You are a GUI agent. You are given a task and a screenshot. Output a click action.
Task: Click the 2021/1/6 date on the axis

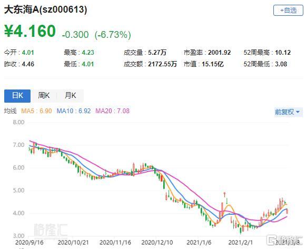pos(199,243)
